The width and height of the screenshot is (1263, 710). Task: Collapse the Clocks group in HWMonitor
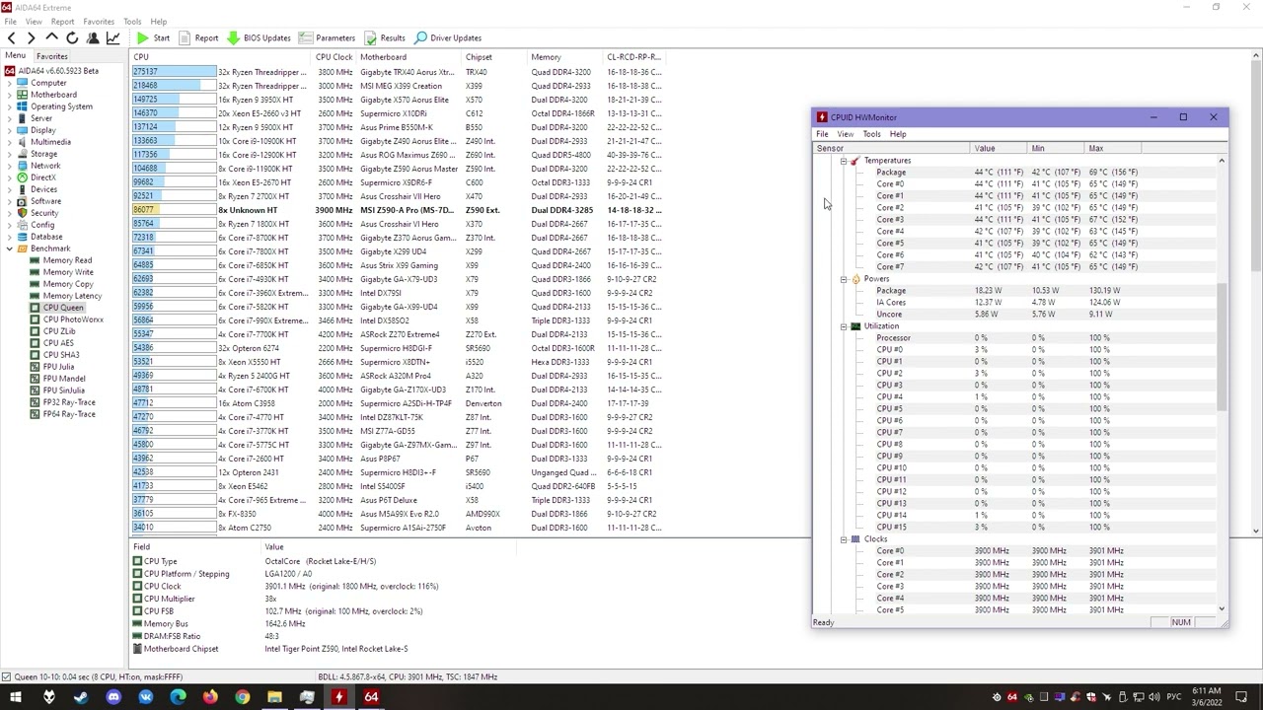click(844, 539)
